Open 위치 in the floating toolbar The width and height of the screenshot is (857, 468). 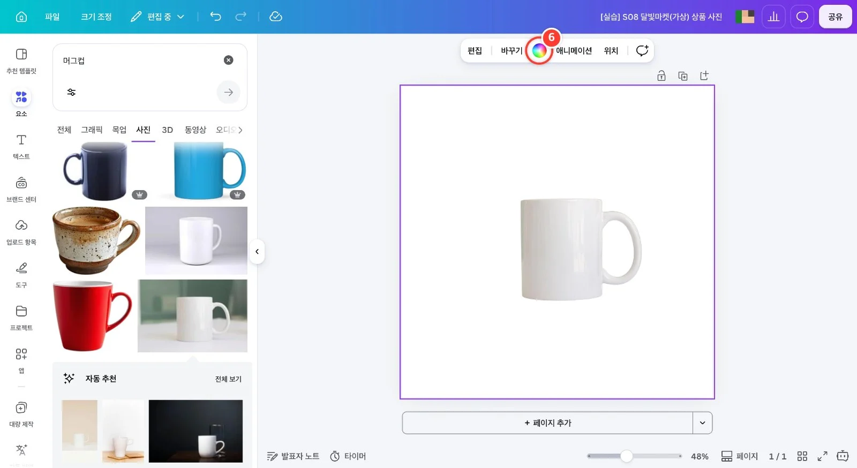(x=611, y=50)
